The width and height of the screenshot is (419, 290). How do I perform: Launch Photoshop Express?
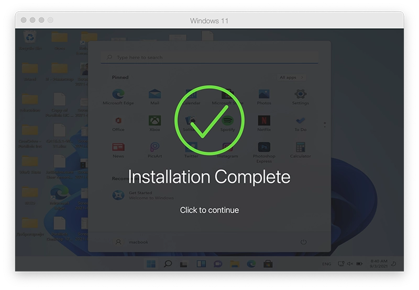[264, 153]
